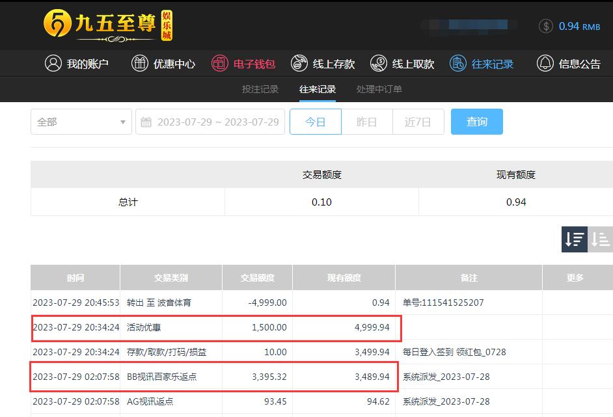Go to 我的账户 menu label
613x417 pixels.
click(88, 64)
